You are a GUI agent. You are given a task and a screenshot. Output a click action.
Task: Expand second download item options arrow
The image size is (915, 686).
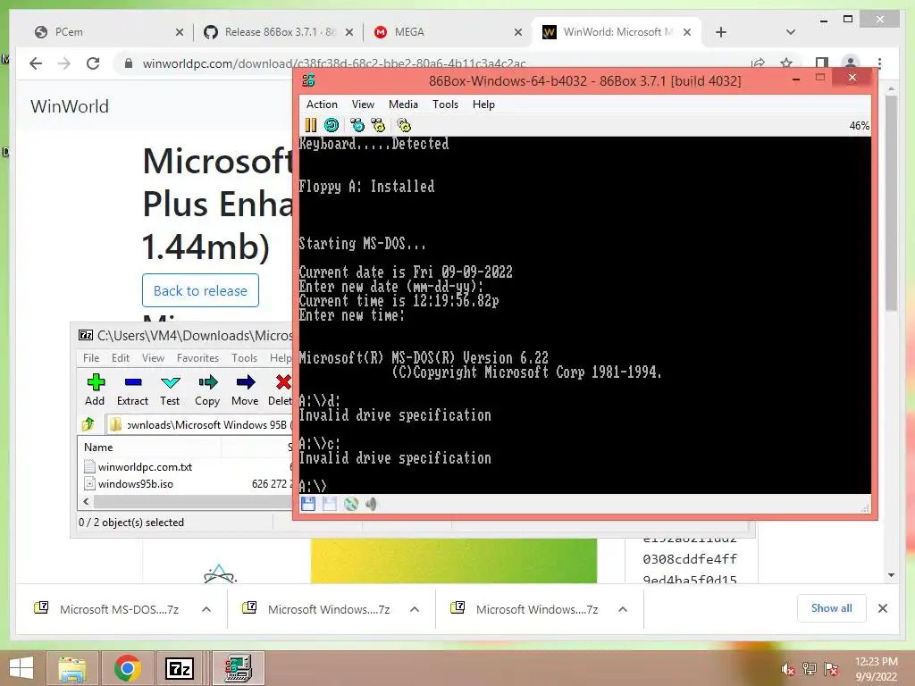click(415, 609)
